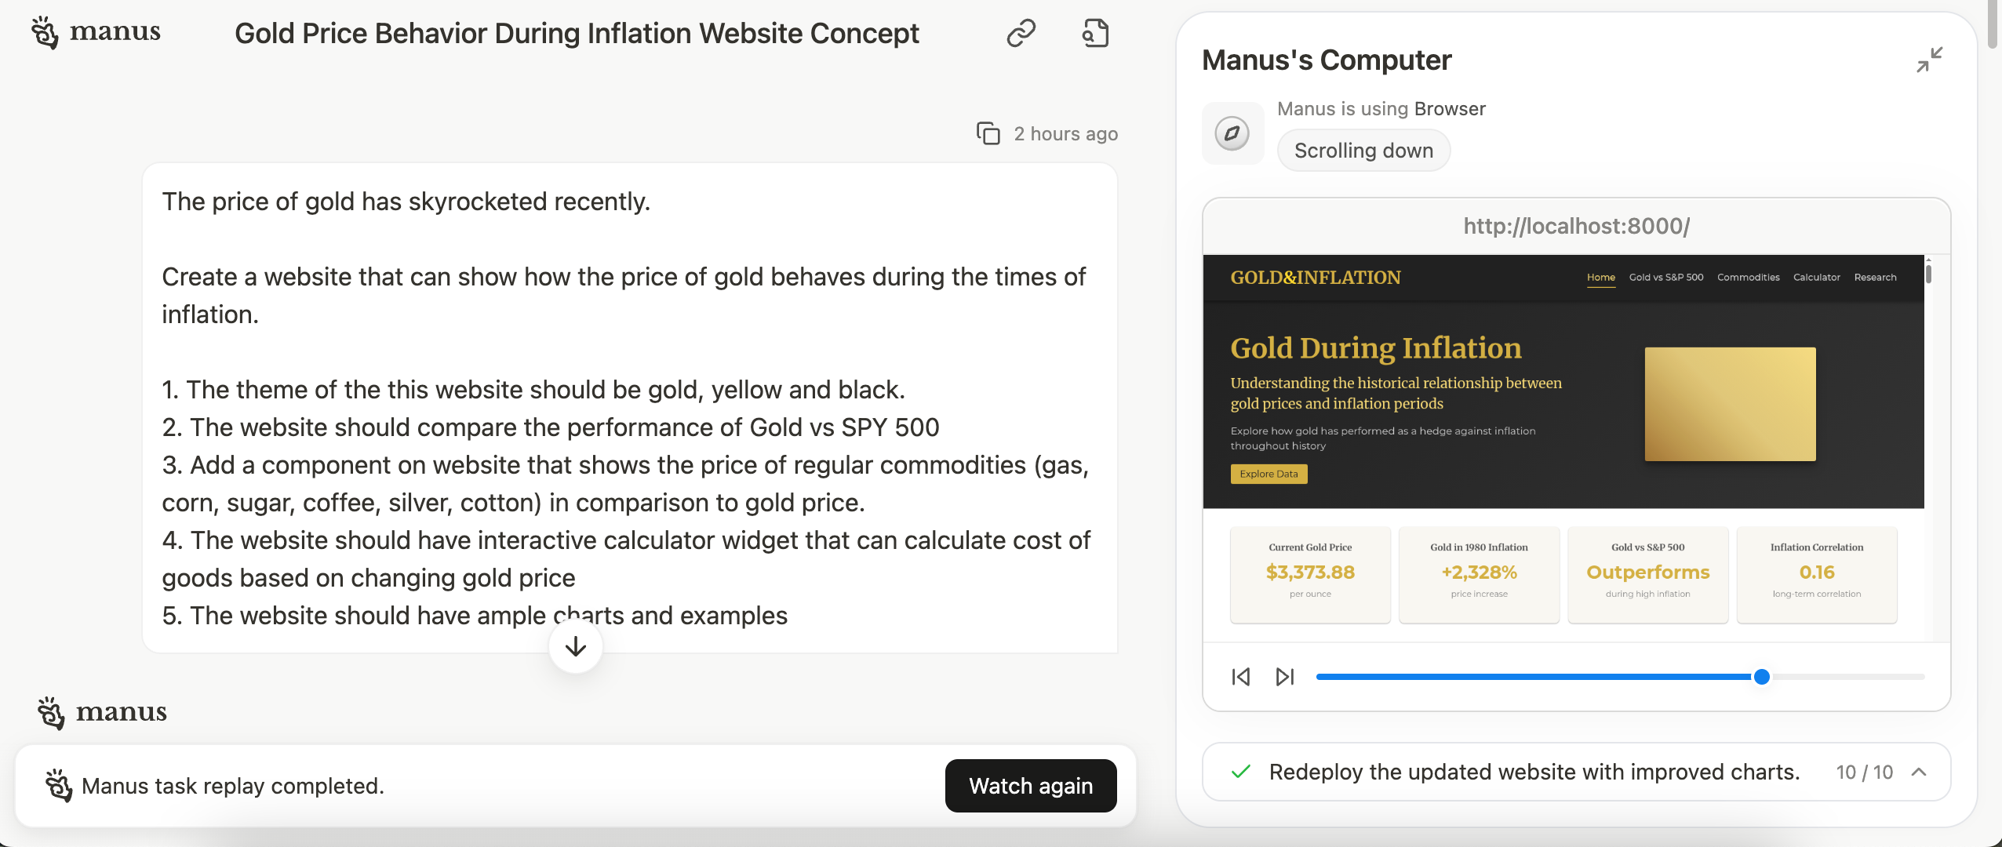Screen dimensions: 2002x847
Task: Click the localhost:8000 address bar
Action: click(x=1576, y=227)
